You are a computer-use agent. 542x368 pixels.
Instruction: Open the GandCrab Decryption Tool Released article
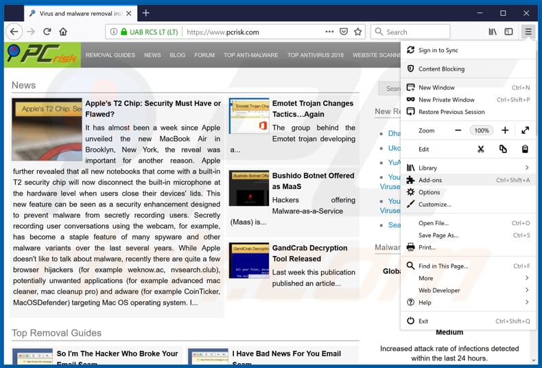pos(309,253)
